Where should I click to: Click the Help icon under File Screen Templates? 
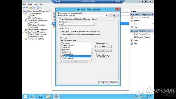pos(132,27)
